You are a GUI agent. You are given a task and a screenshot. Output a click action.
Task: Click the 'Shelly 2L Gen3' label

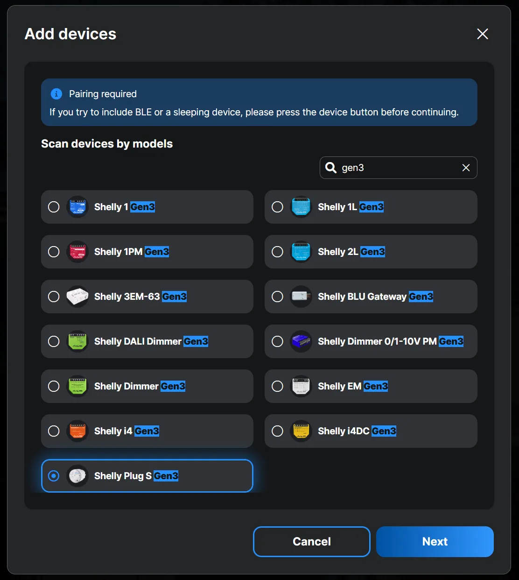click(x=351, y=252)
